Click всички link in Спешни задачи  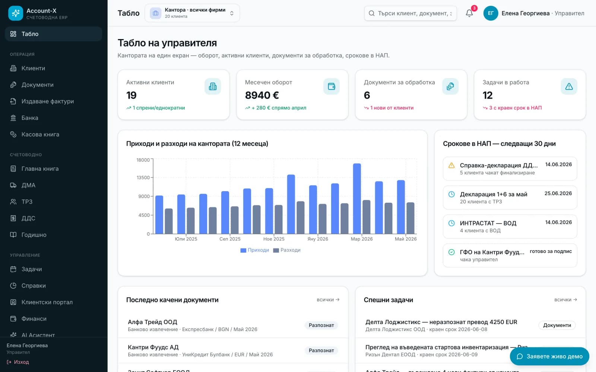click(565, 299)
